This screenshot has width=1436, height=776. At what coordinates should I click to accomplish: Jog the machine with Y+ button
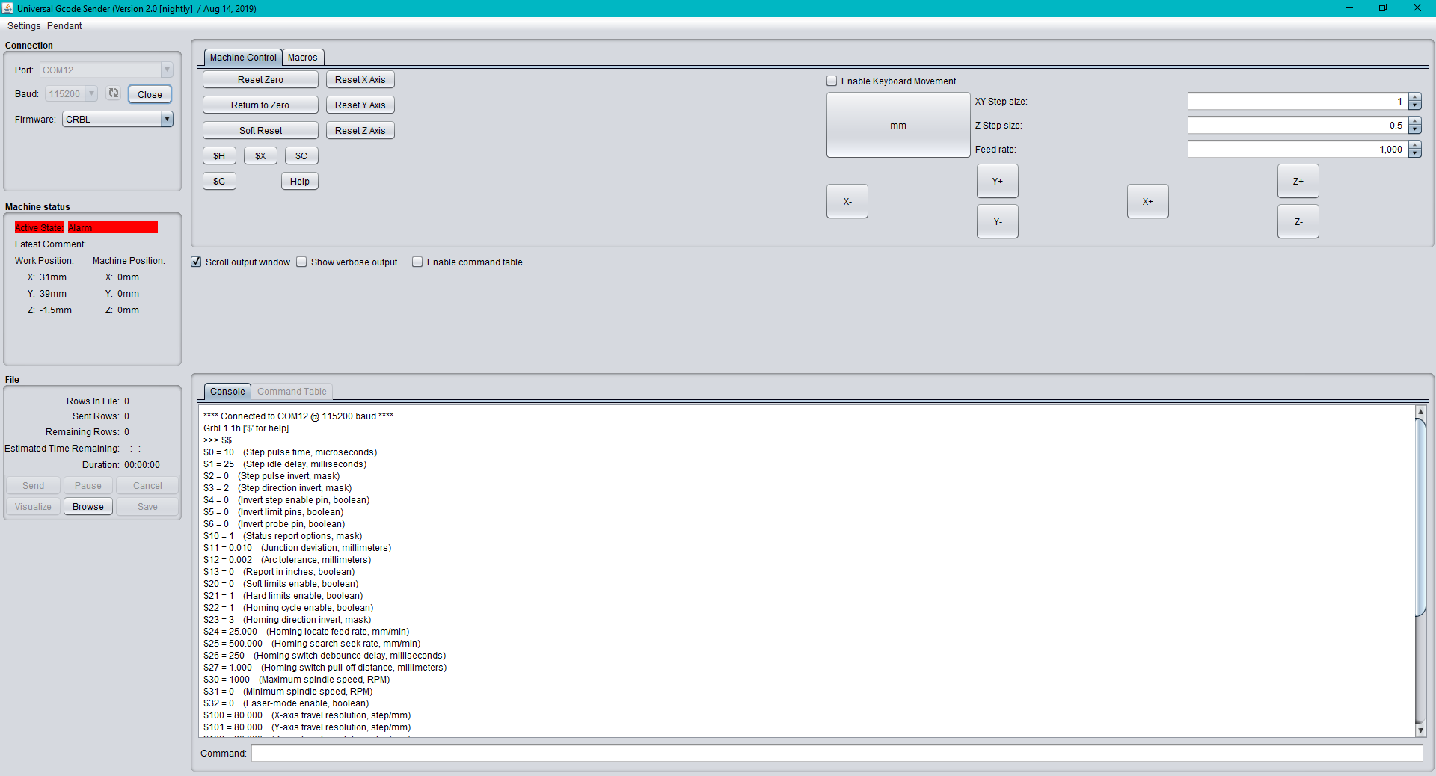click(998, 182)
